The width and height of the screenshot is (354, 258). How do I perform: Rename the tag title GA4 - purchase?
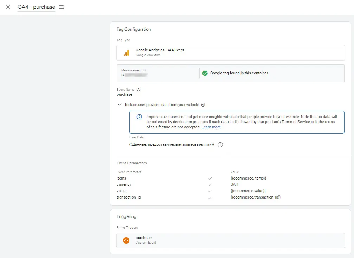click(x=36, y=7)
